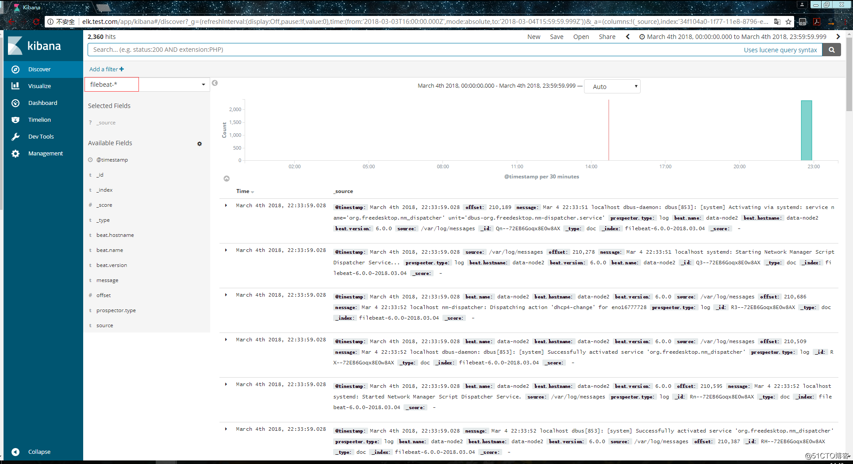Open the Management section
This screenshot has height=464, width=853.
pos(43,153)
